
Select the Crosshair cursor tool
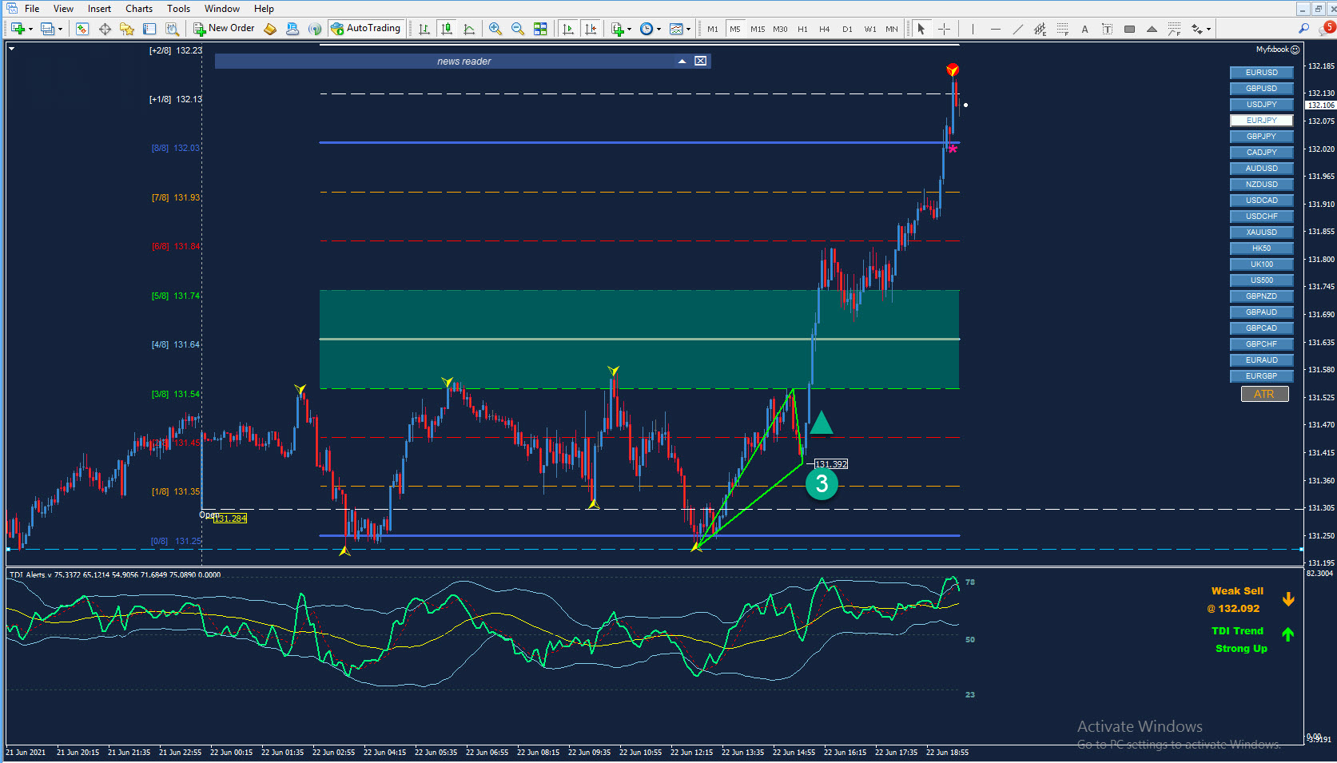coord(944,29)
